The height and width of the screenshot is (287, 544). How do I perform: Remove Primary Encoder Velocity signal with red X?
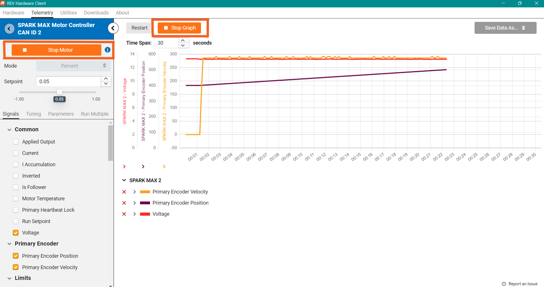point(124,192)
